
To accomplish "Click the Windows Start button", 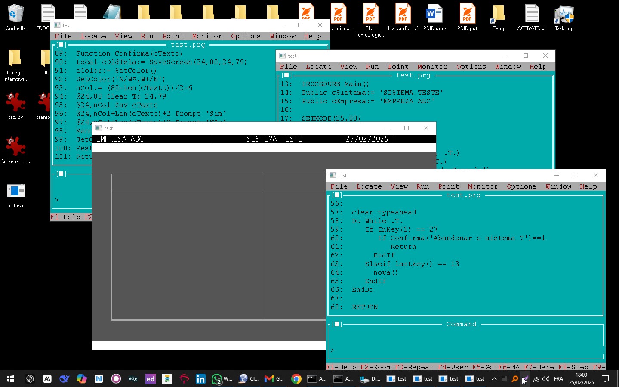I will point(10,379).
